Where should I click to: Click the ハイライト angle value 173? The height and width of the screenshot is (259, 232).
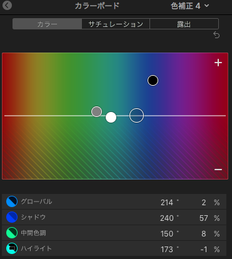click(x=167, y=250)
